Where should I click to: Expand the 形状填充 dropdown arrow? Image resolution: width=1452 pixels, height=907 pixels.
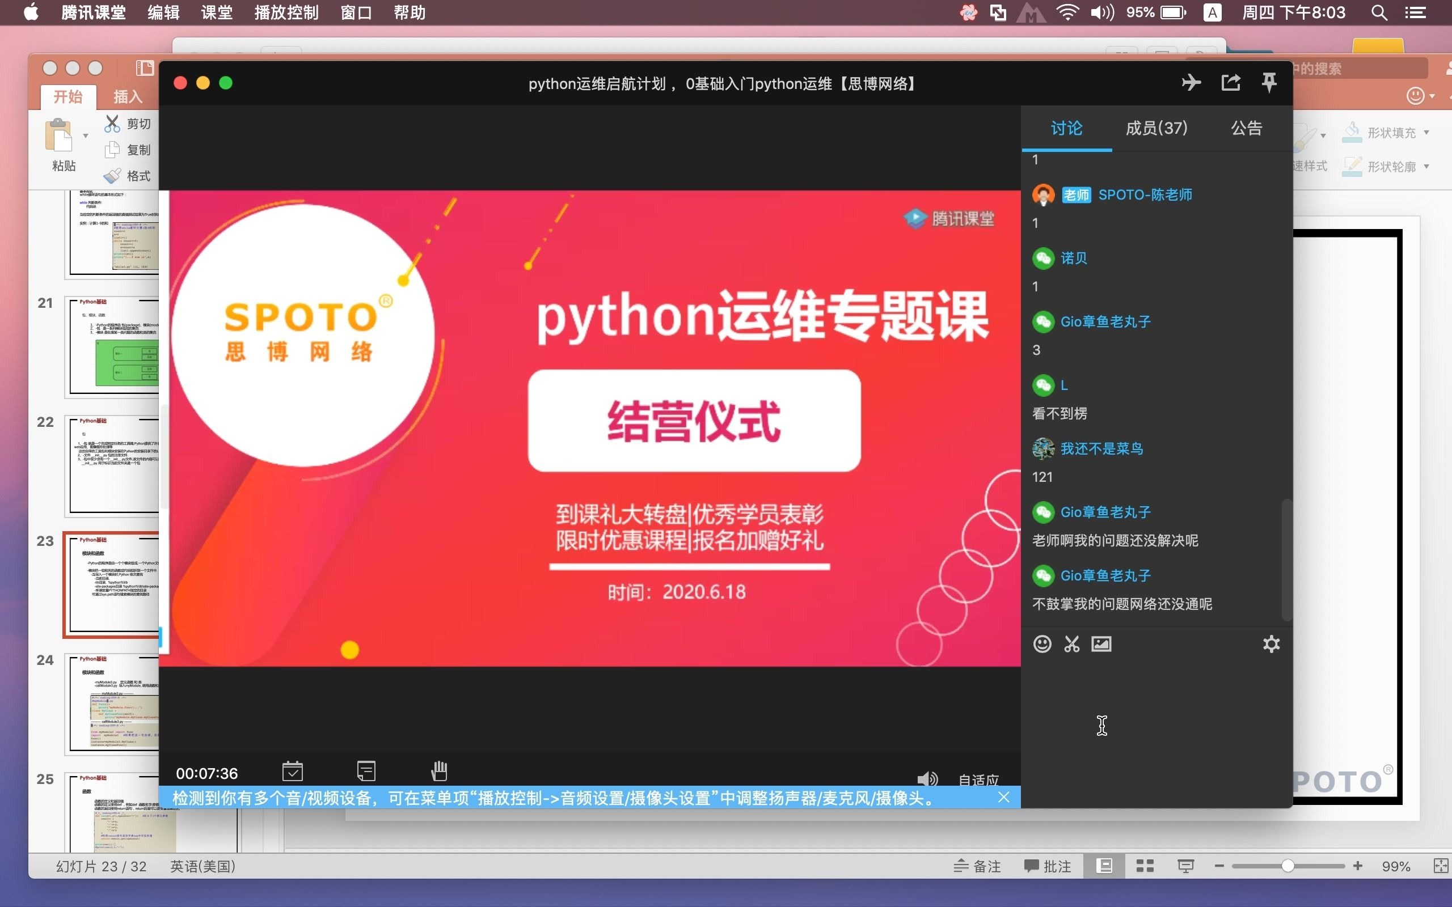pyautogui.click(x=1426, y=133)
